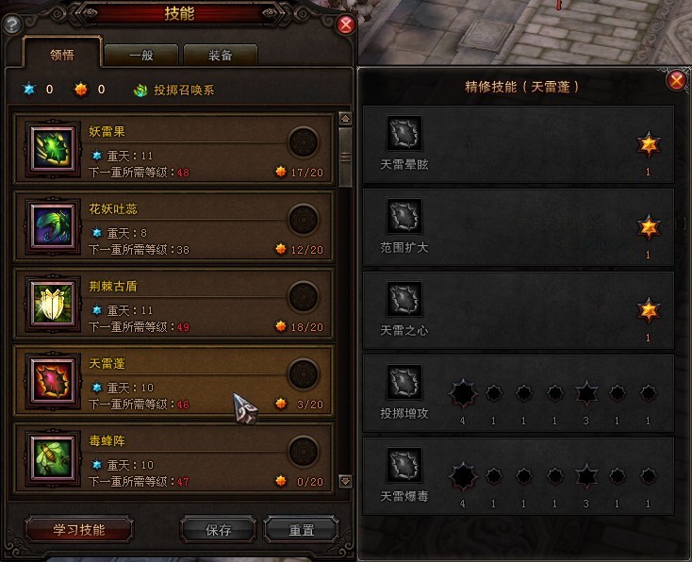The height and width of the screenshot is (562, 692).
Task: Click the 范围扩大 refinement icon
Action: 404,215
